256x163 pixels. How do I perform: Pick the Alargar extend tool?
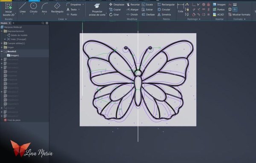pos(132,10)
